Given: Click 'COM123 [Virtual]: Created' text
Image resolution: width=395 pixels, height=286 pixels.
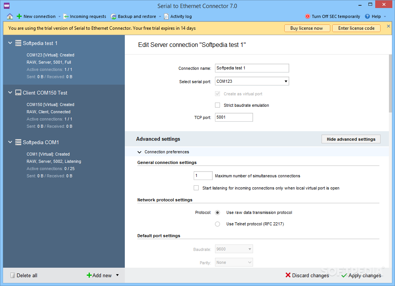Looking at the screenshot, I should point(50,55).
